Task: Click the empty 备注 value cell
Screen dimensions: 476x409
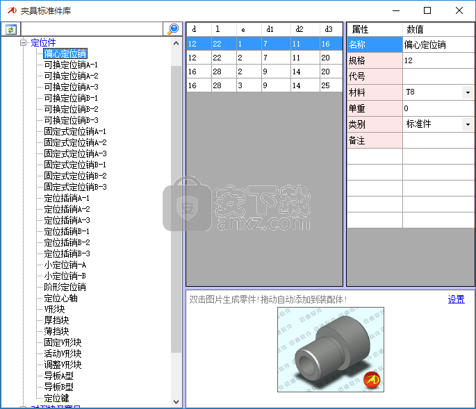Action: point(438,140)
